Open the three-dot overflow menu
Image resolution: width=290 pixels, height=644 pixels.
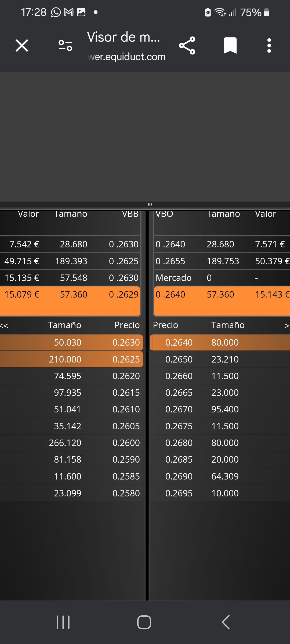[x=269, y=46]
